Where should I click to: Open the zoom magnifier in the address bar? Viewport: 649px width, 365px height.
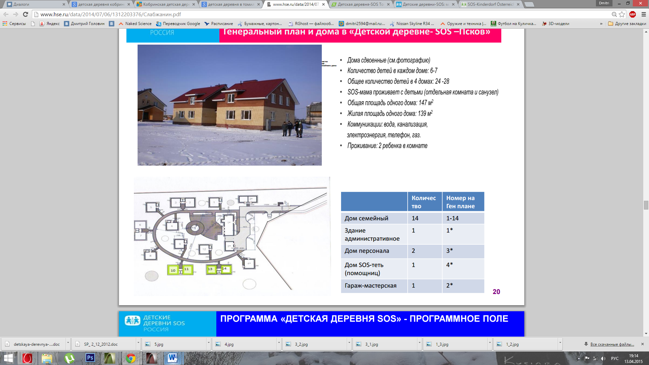click(614, 14)
